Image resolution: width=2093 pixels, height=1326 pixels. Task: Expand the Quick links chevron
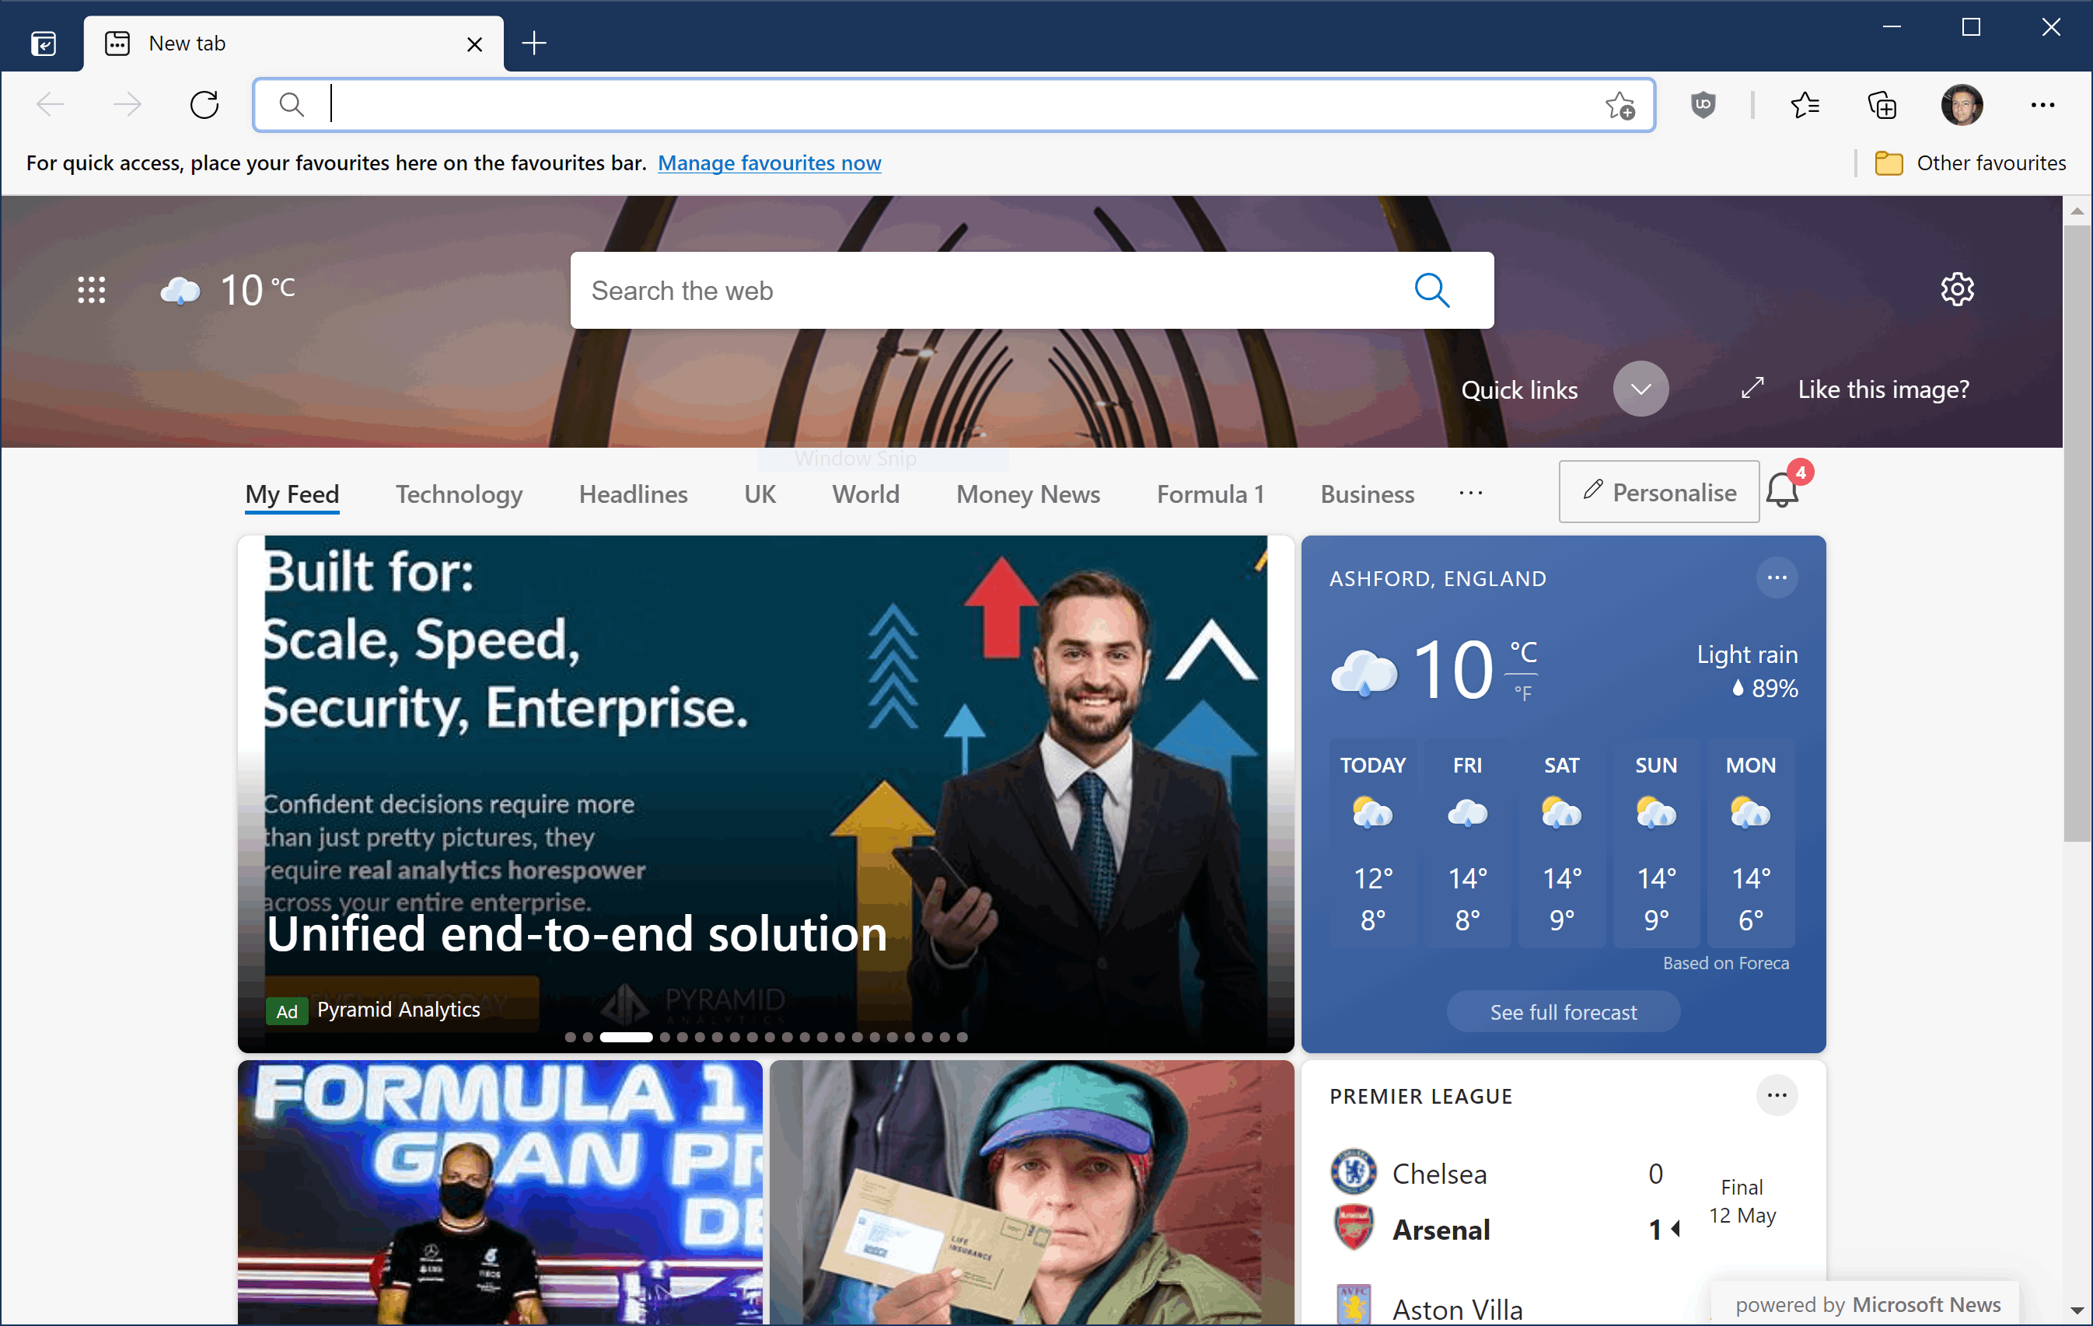1641,389
